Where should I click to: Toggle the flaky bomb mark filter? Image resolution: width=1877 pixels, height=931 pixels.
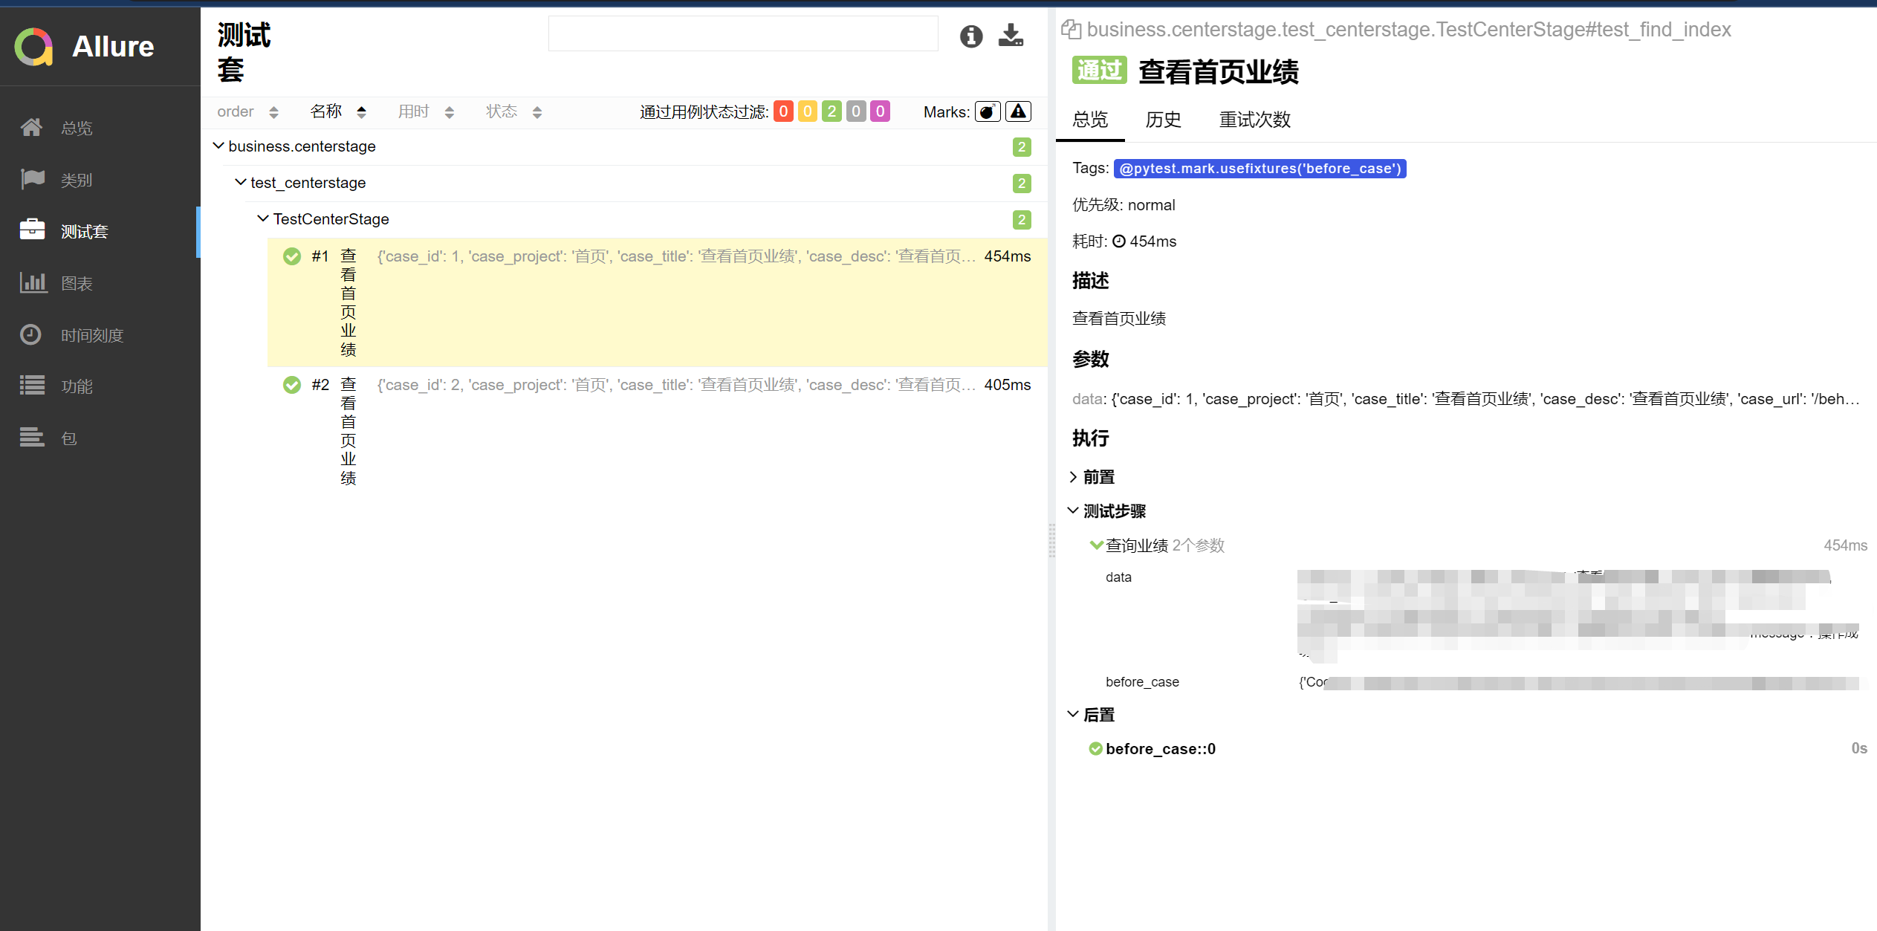[x=987, y=111]
